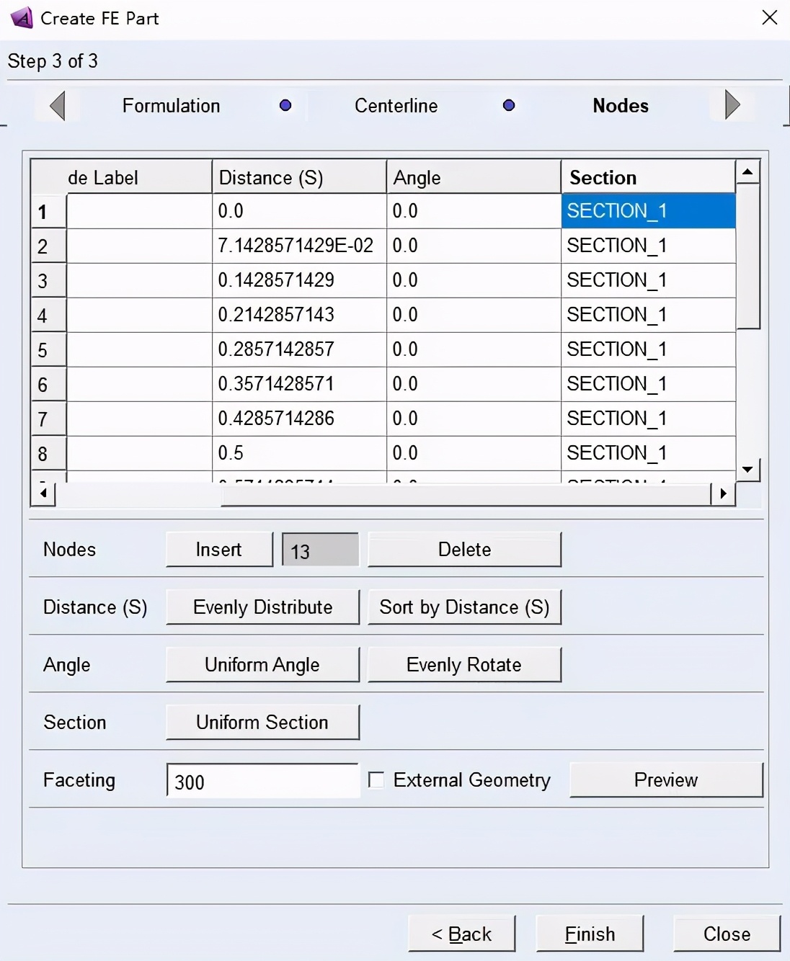Screen dimensions: 790x961
Task: Select the SECTION_1 cell in row 1
Action: click(647, 211)
